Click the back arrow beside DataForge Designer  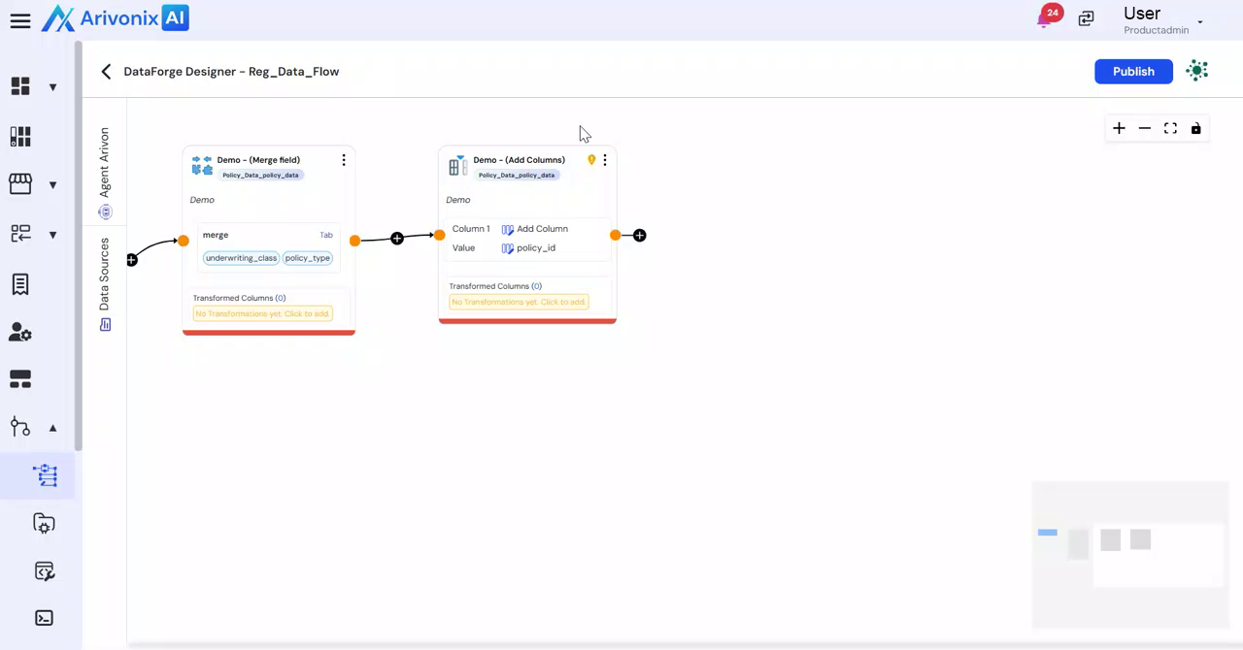pos(106,72)
